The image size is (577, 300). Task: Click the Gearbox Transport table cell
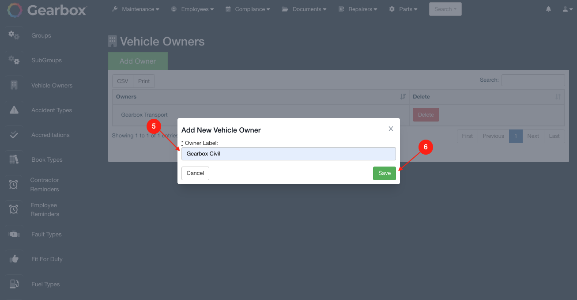tap(261, 115)
